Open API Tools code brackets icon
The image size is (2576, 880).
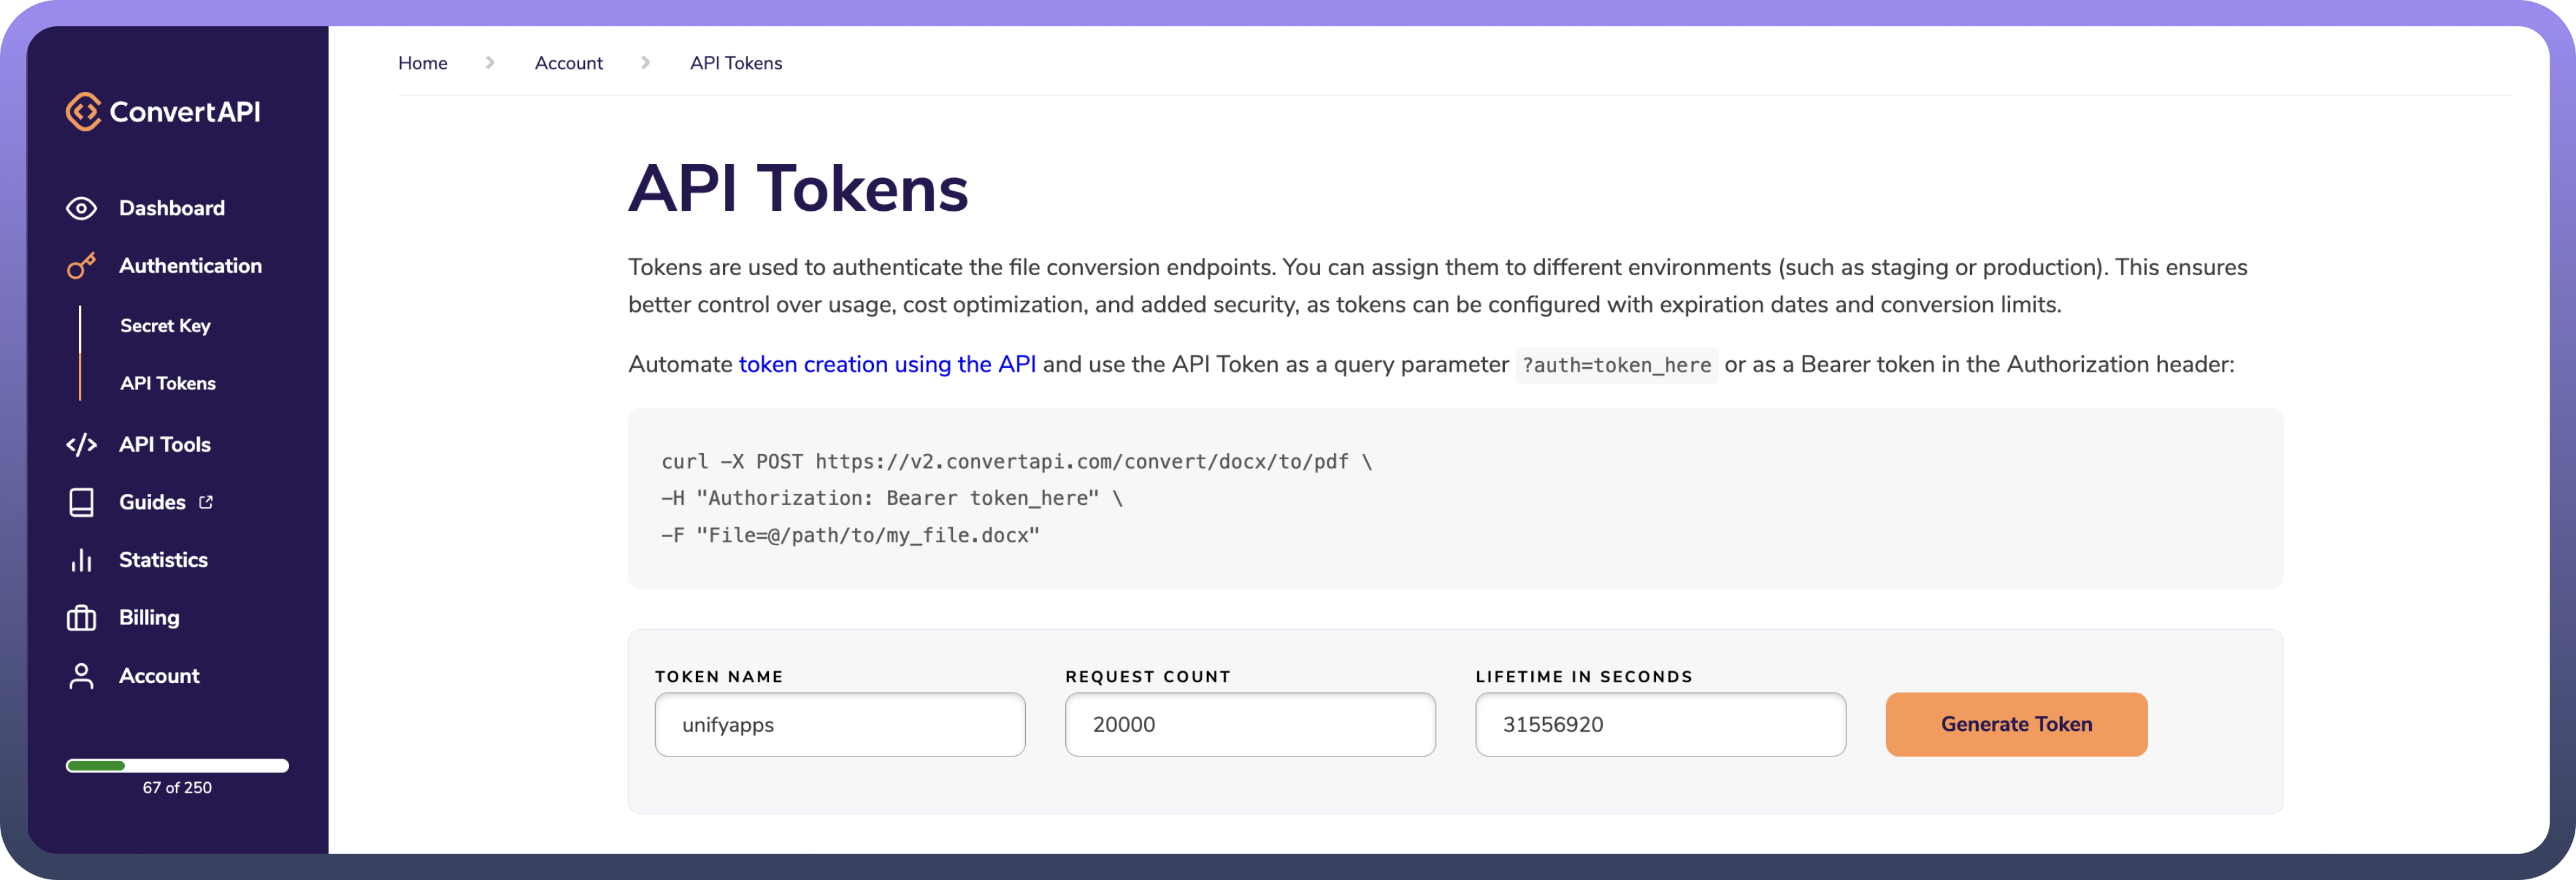click(81, 445)
